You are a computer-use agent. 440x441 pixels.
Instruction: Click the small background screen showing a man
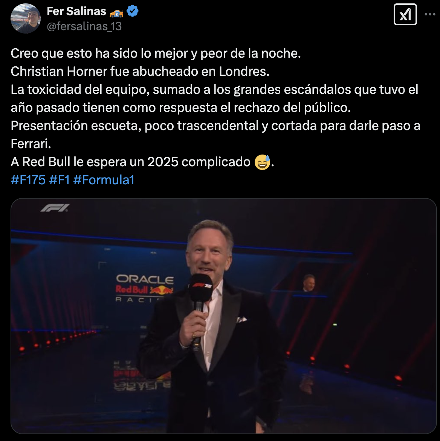[309, 283]
